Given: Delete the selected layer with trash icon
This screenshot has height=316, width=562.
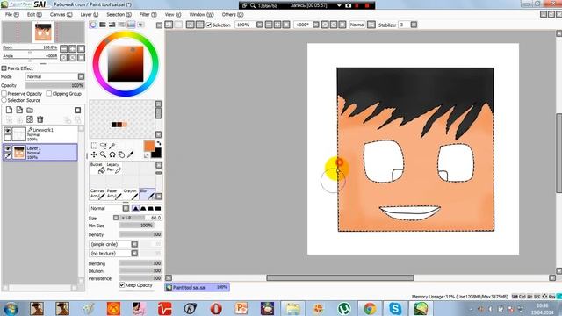Looking at the screenshot, I should (40, 119).
